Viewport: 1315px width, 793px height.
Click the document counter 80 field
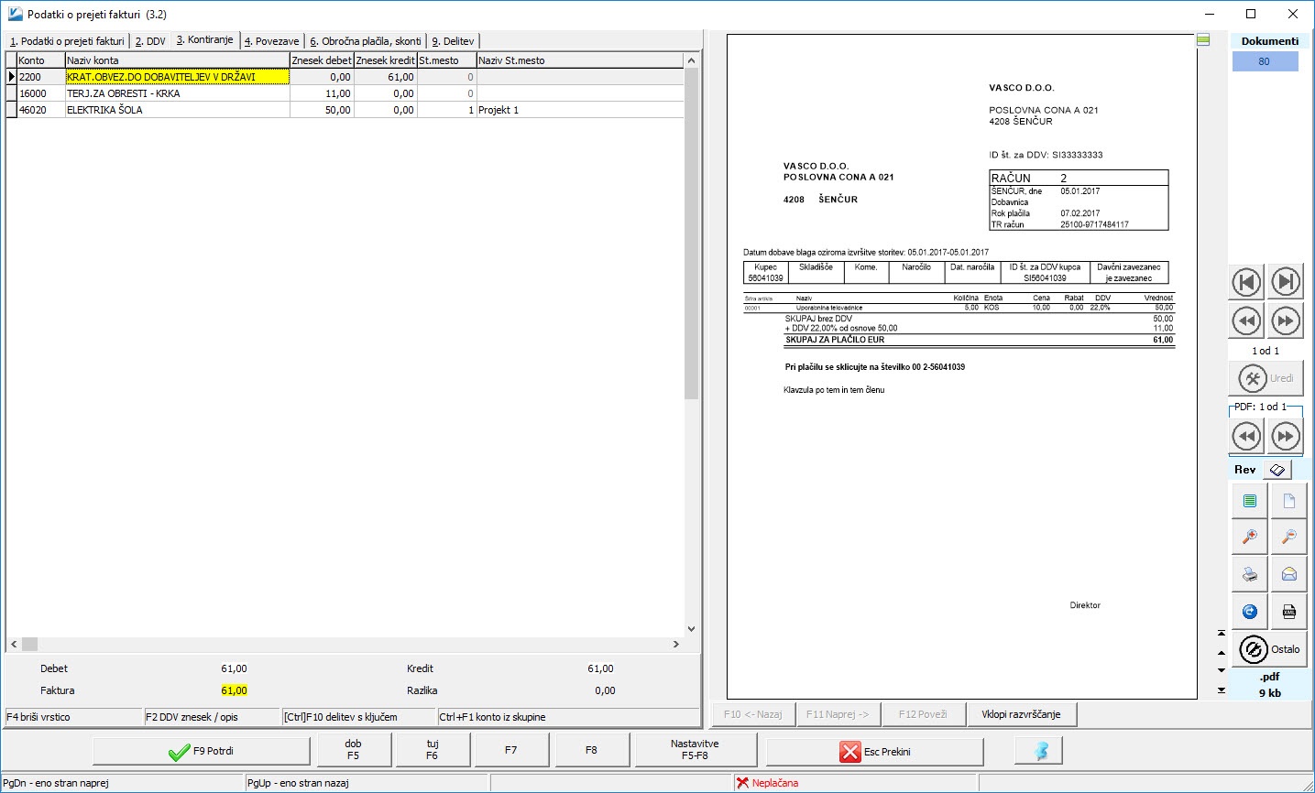pos(1265,61)
